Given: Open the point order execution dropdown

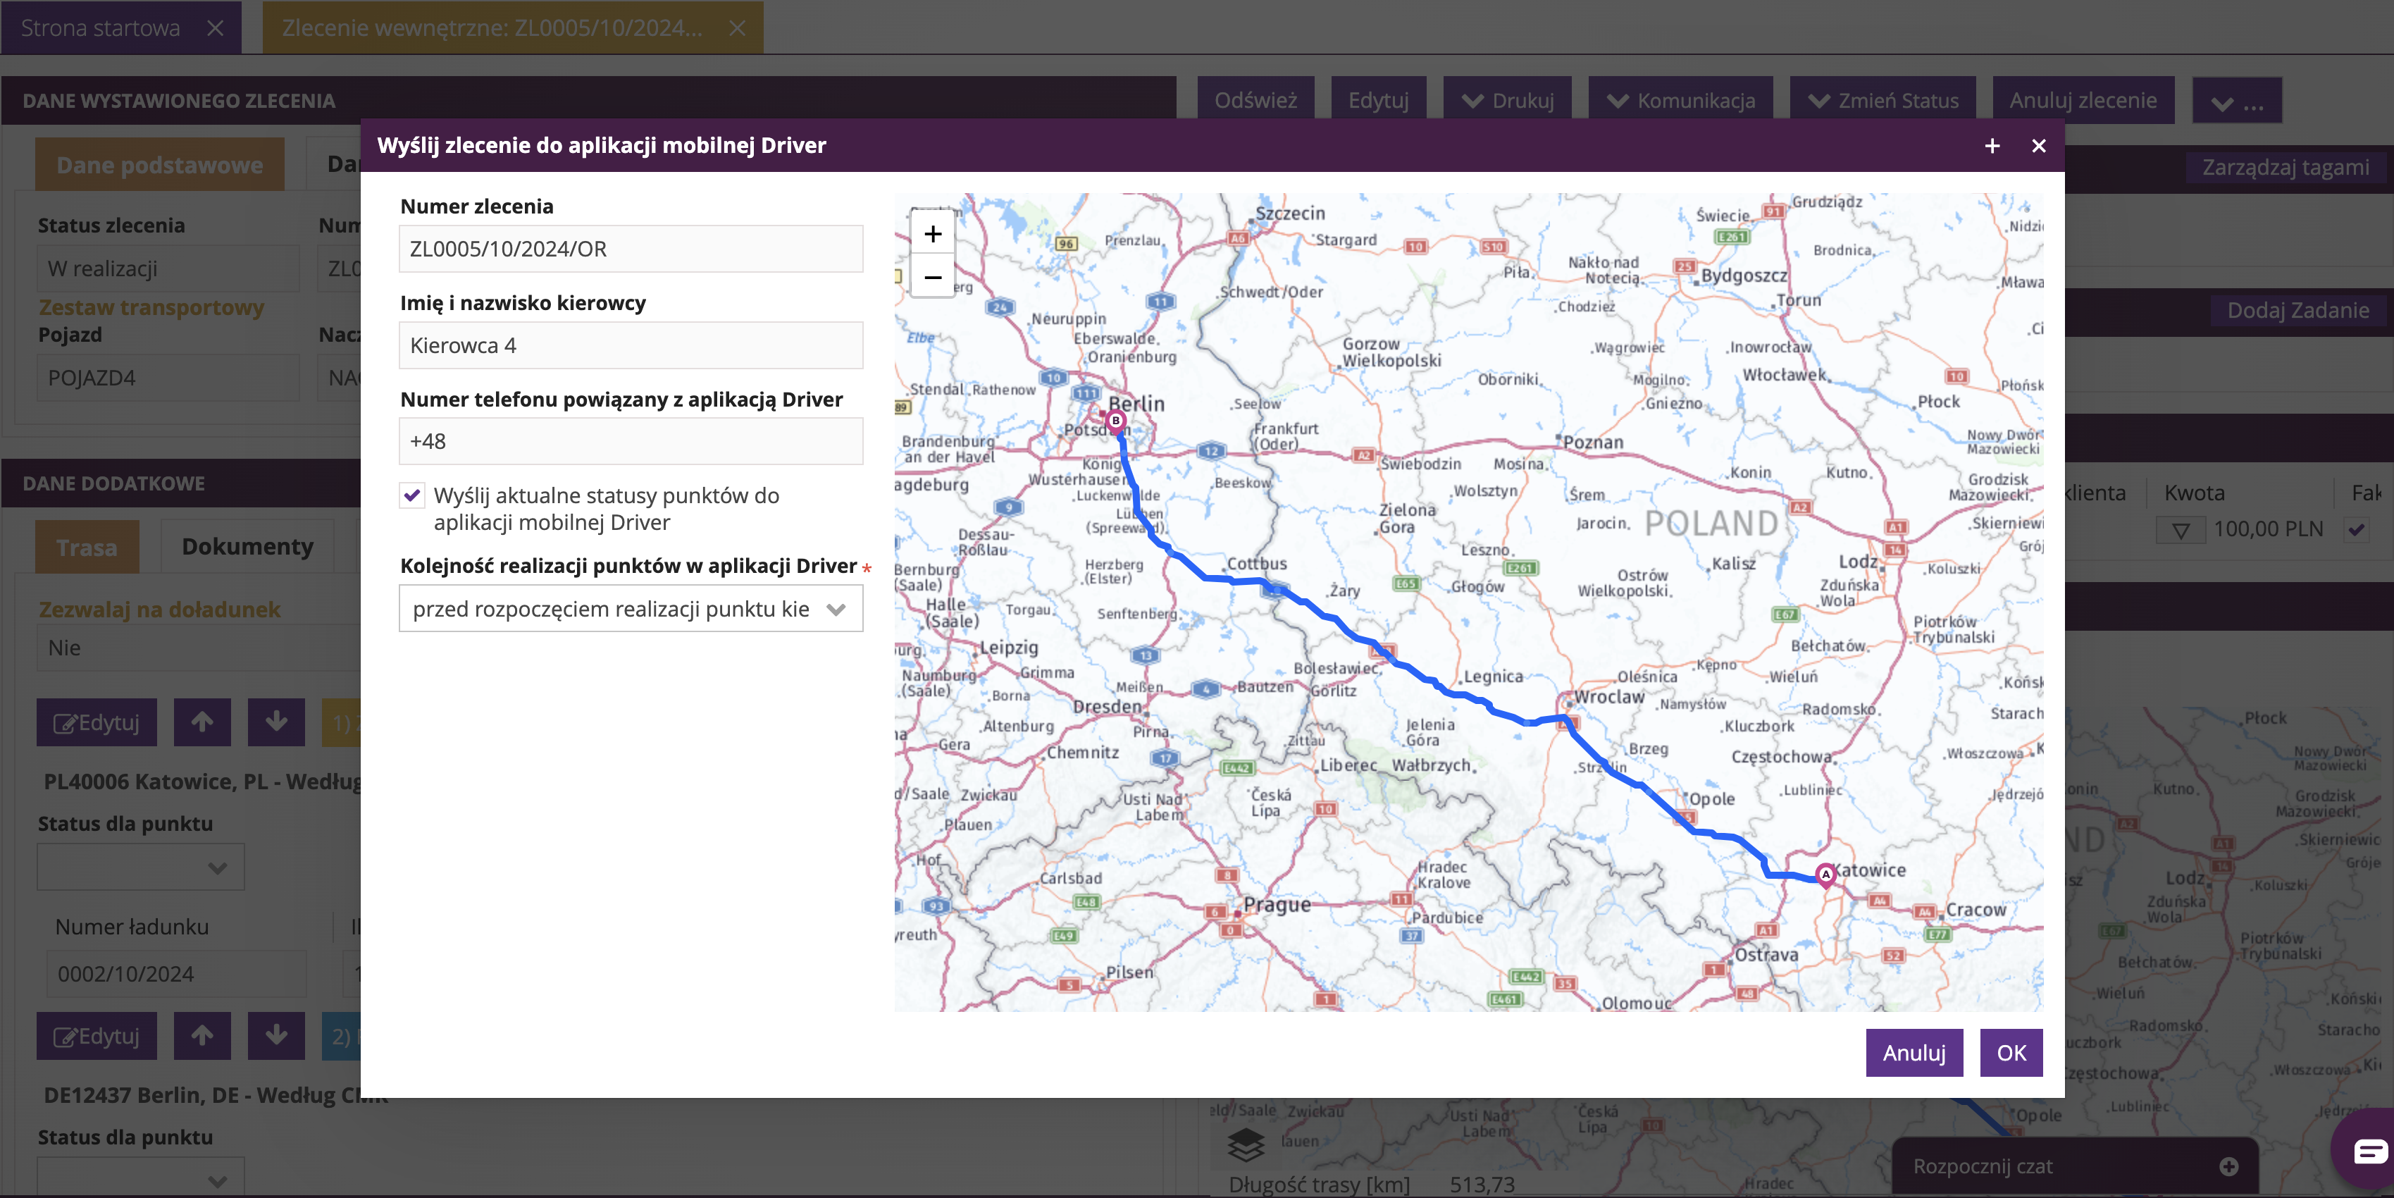Looking at the screenshot, I should 630,610.
